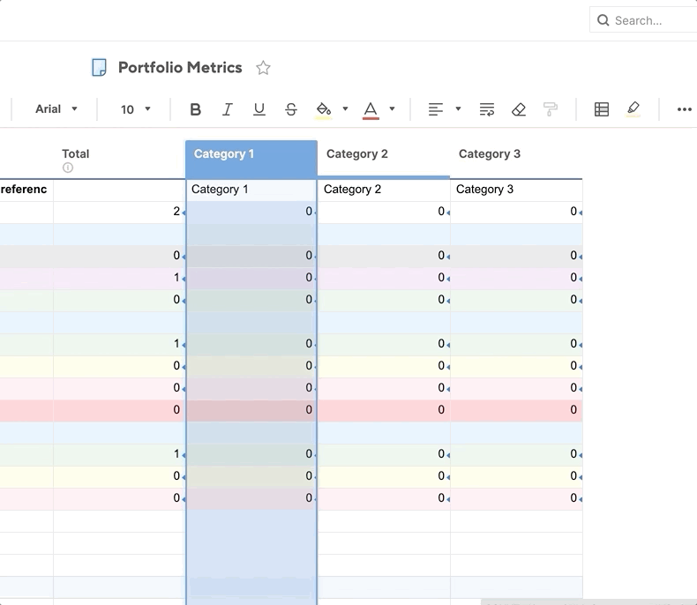This screenshot has width=697, height=605.
Task: Toggle underline formatting
Action: (259, 109)
